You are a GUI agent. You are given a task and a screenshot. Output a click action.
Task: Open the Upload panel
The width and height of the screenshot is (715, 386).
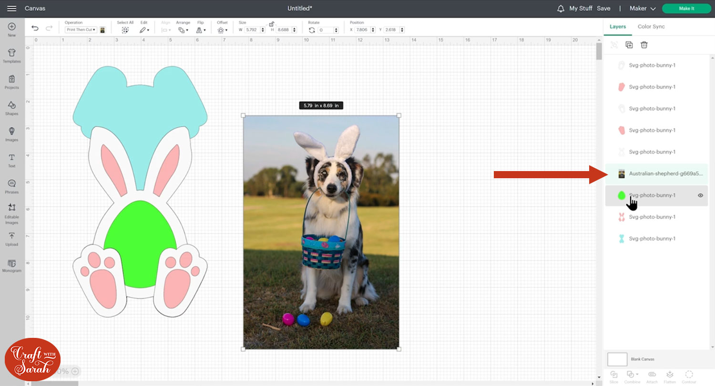pos(12,238)
